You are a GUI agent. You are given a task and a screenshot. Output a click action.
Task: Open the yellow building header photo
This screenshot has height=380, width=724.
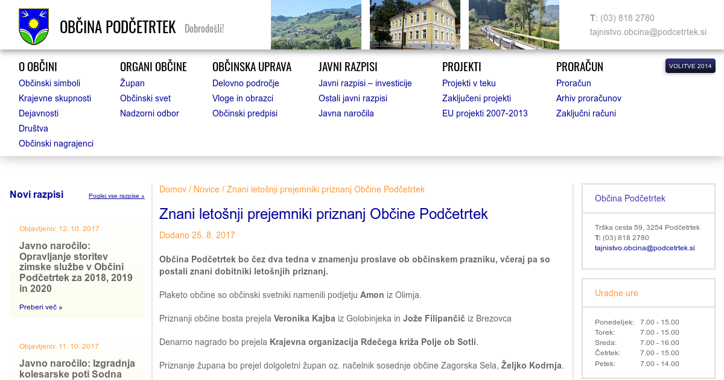click(414, 25)
